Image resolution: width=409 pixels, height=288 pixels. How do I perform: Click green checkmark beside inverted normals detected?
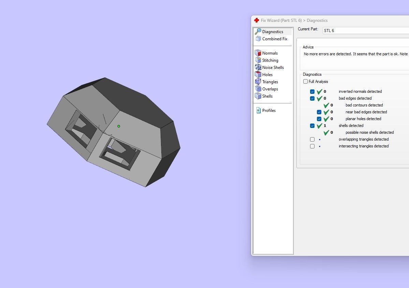(x=319, y=91)
